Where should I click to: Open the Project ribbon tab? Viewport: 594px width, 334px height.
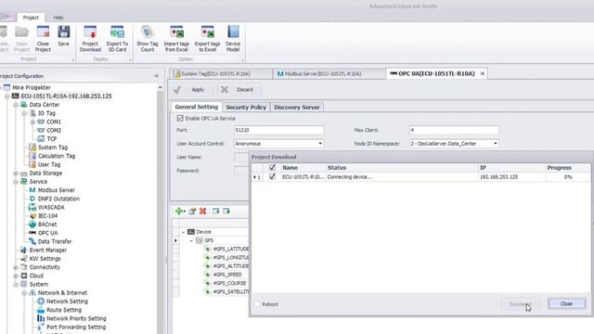[31, 18]
